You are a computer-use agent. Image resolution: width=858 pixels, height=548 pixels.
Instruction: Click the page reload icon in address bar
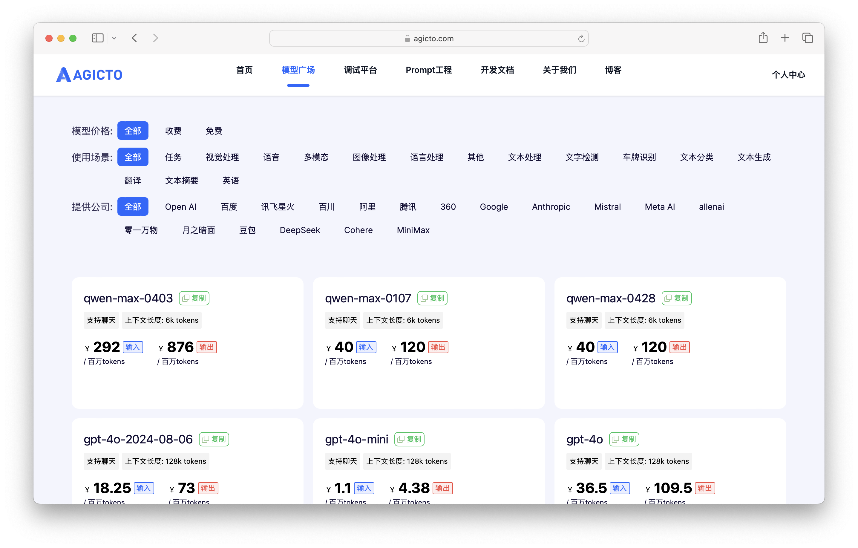581,39
